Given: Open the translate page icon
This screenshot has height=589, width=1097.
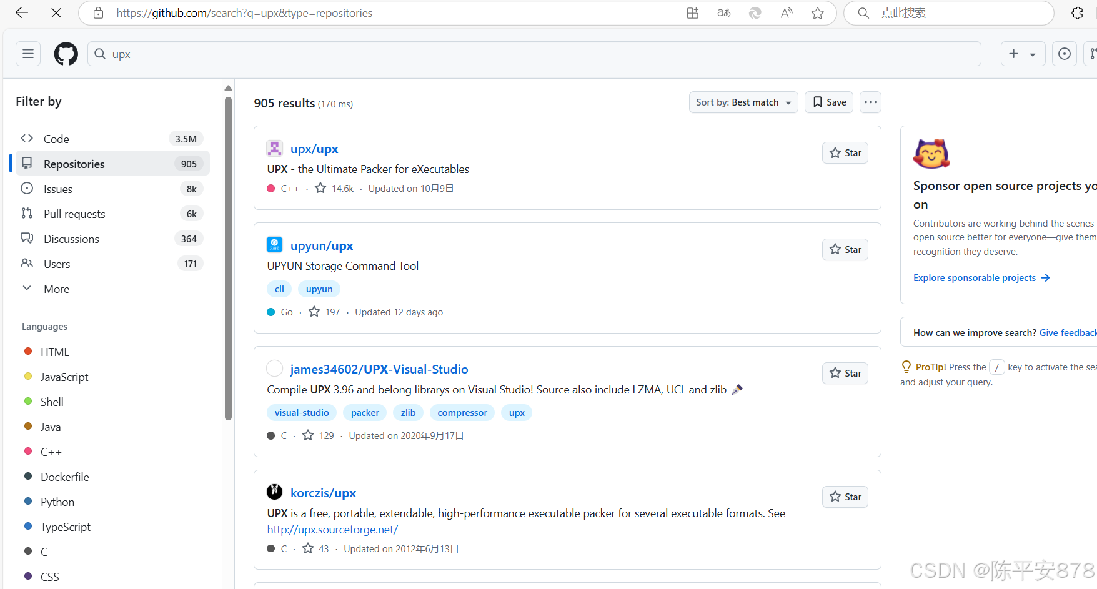Looking at the screenshot, I should 723,13.
